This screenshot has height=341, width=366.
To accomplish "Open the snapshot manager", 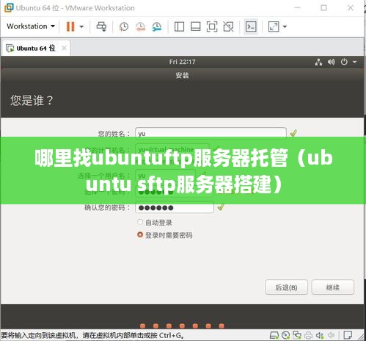I will coord(157,26).
